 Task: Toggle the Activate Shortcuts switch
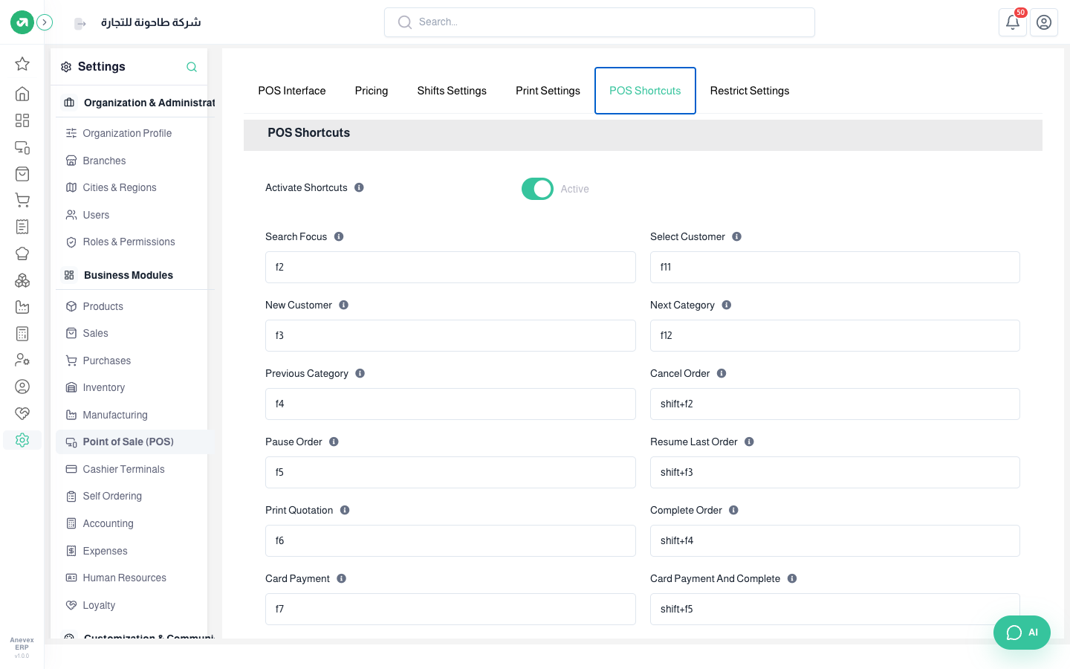(x=537, y=189)
